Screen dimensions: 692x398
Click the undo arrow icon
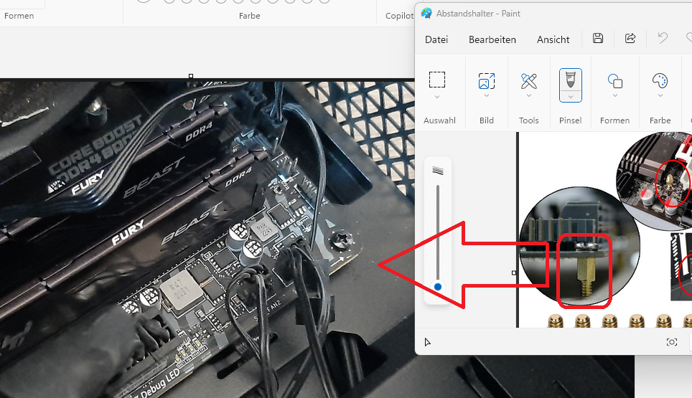click(663, 38)
